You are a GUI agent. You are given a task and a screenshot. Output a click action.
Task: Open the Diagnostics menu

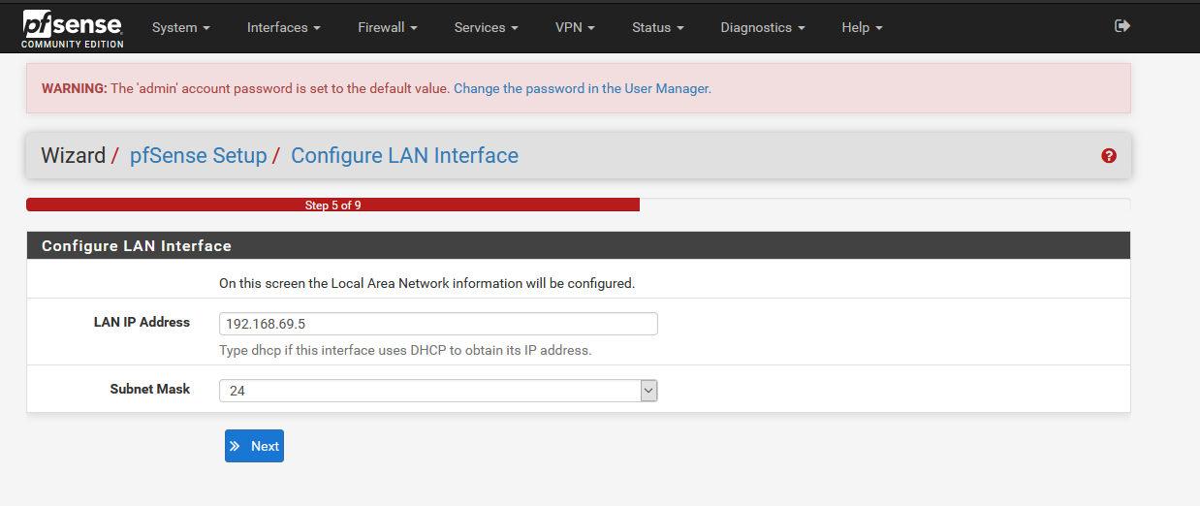pos(763,27)
